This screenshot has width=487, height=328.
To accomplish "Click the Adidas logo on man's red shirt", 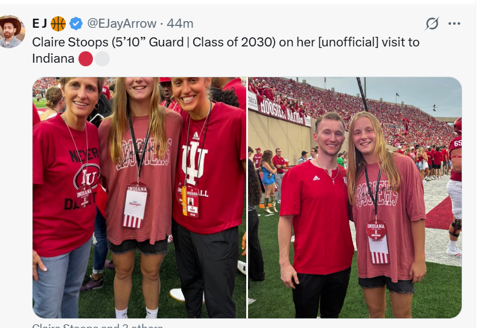I will 316,178.
